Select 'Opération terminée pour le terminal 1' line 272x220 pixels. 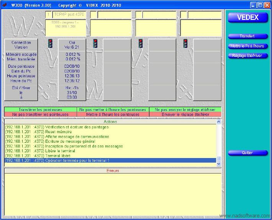click(x=110, y=160)
